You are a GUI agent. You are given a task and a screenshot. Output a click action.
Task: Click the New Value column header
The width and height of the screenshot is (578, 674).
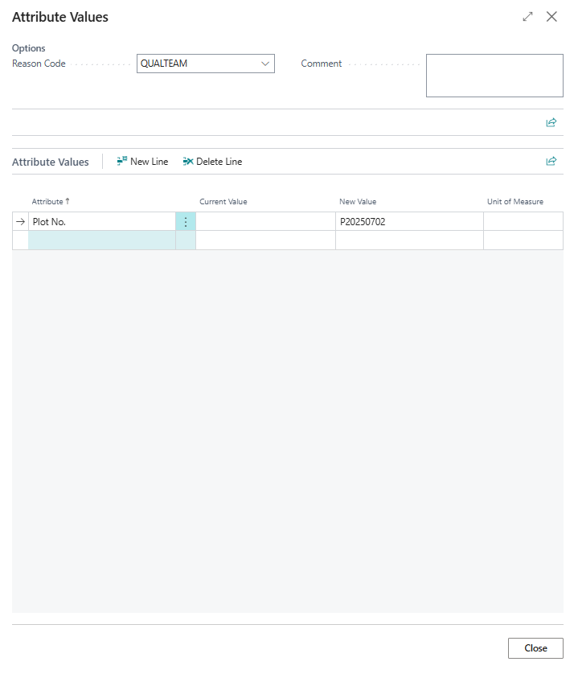[358, 202]
